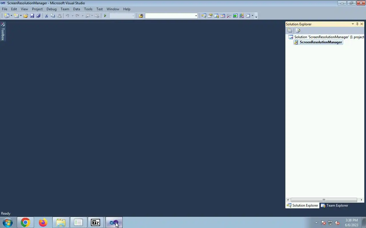Viewport: 366px width, 228px height.
Task: Open Firefox from the taskbar
Action: coord(43,222)
